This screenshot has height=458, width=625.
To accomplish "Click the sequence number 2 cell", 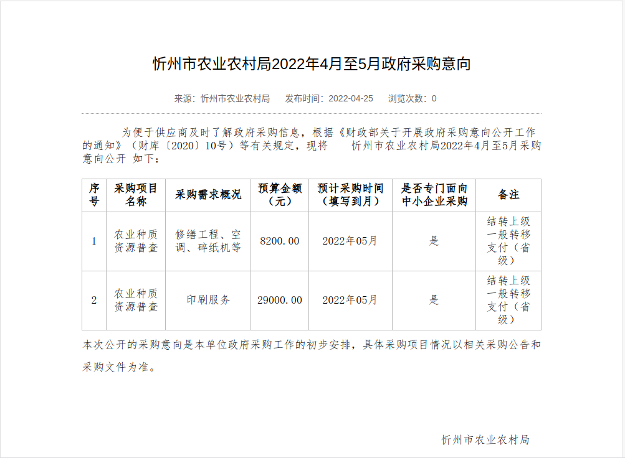I will (94, 300).
